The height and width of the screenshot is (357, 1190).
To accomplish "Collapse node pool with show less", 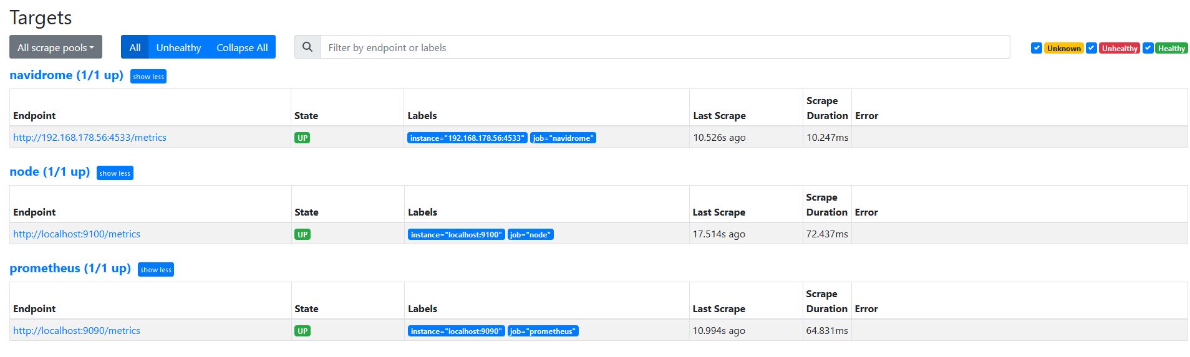I will tap(115, 173).
